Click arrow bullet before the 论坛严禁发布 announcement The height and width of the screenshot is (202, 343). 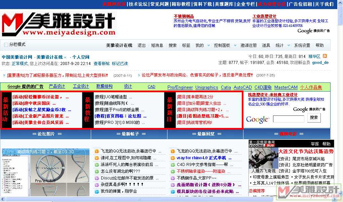(x=139, y=75)
